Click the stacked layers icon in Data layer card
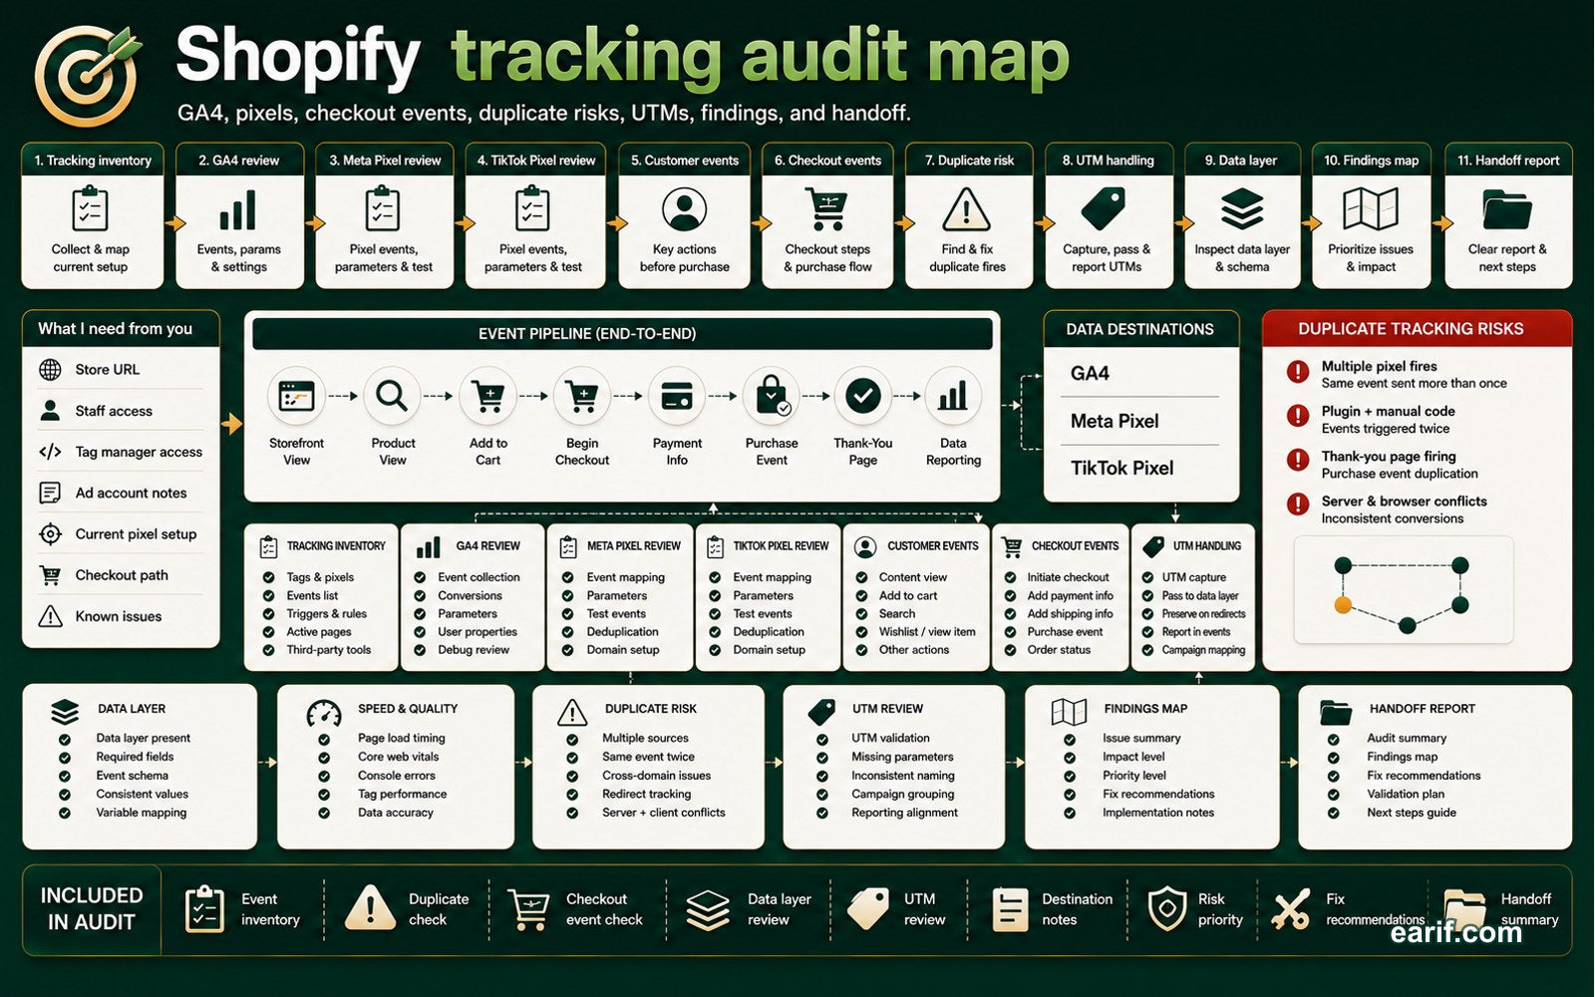1595x997 pixels. 1242,209
